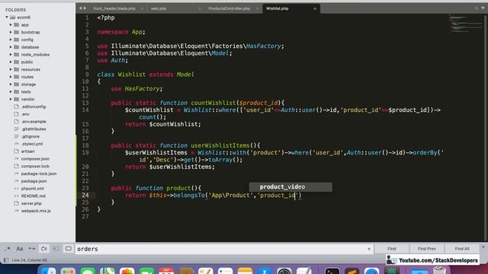Open .gitignore file
Viewport: 488px width, 274px height.
(x=30, y=136)
